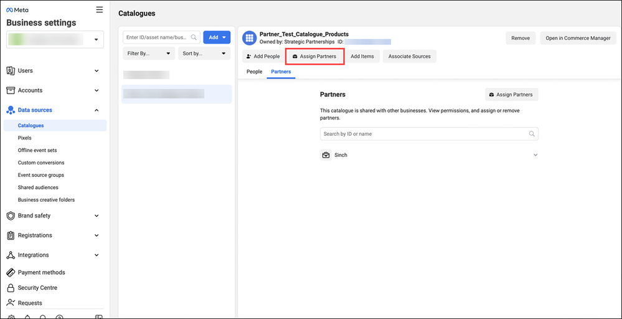Expand the Integrations chevron

point(97,255)
